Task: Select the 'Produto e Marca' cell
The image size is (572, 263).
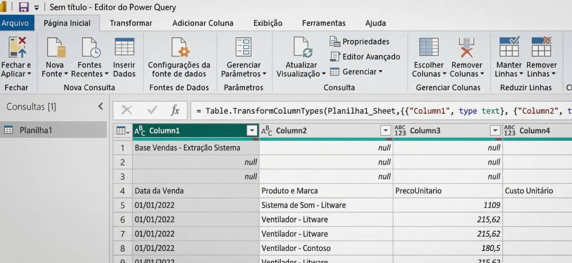Action: (x=326, y=191)
